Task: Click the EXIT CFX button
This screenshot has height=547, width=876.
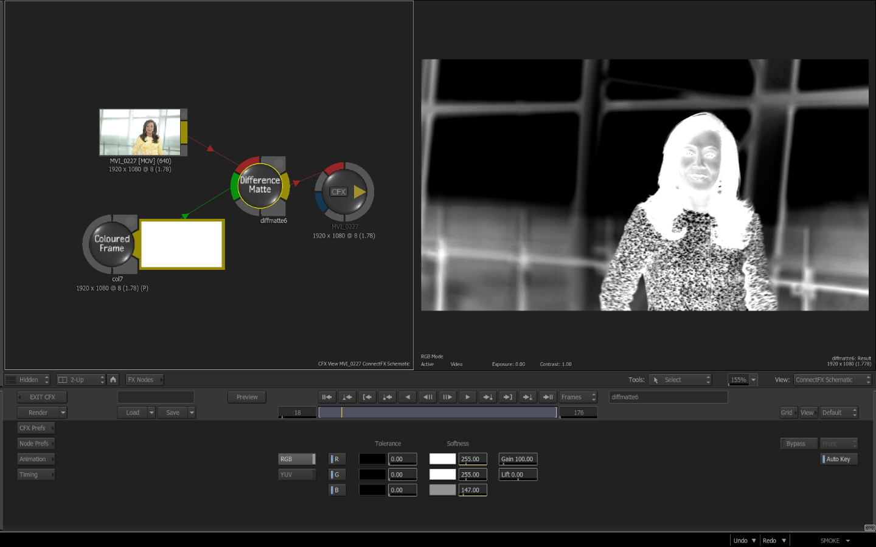Action: 42,397
